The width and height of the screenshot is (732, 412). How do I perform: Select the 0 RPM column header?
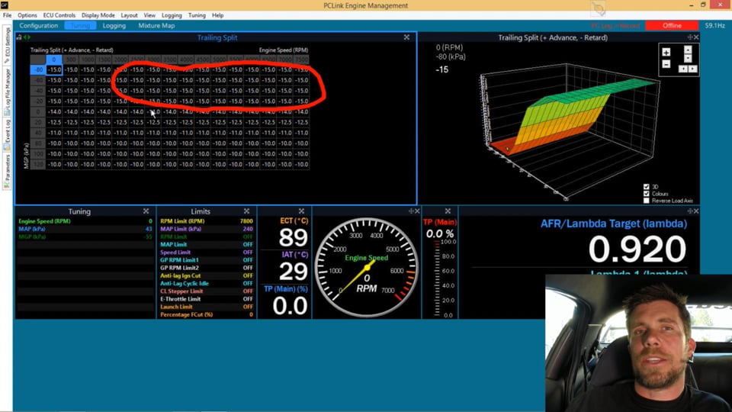pyautogui.click(x=53, y=60)
